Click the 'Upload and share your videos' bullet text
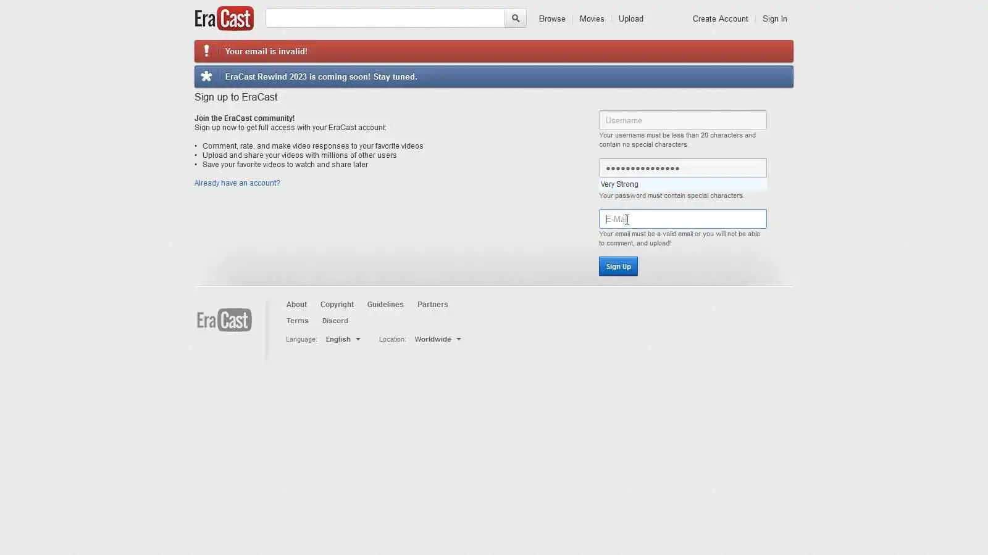Screen dimensions: 988x555 pos(299,155)
